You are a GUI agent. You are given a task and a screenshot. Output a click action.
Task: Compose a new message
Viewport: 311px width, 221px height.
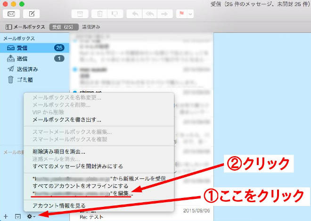tap(31, 13)
